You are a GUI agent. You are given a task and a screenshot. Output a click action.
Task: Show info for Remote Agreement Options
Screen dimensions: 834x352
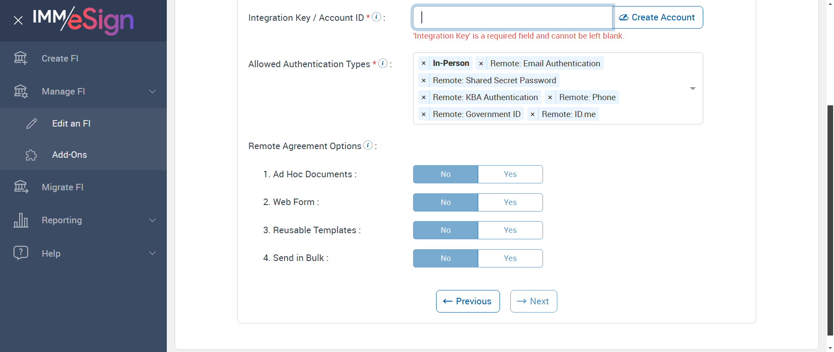pyautogui.click(x=368, y=145)
